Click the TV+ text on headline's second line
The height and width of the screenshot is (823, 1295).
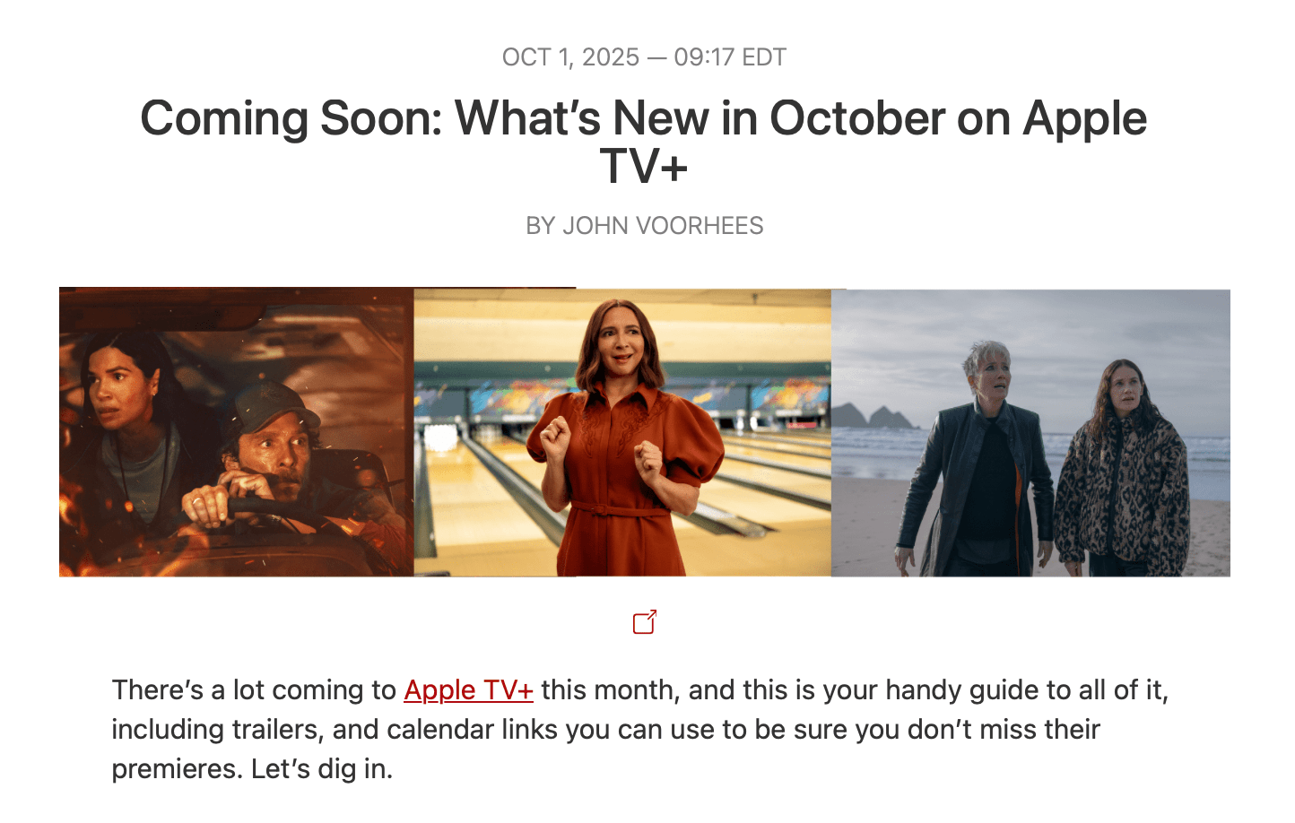point(644,166)
